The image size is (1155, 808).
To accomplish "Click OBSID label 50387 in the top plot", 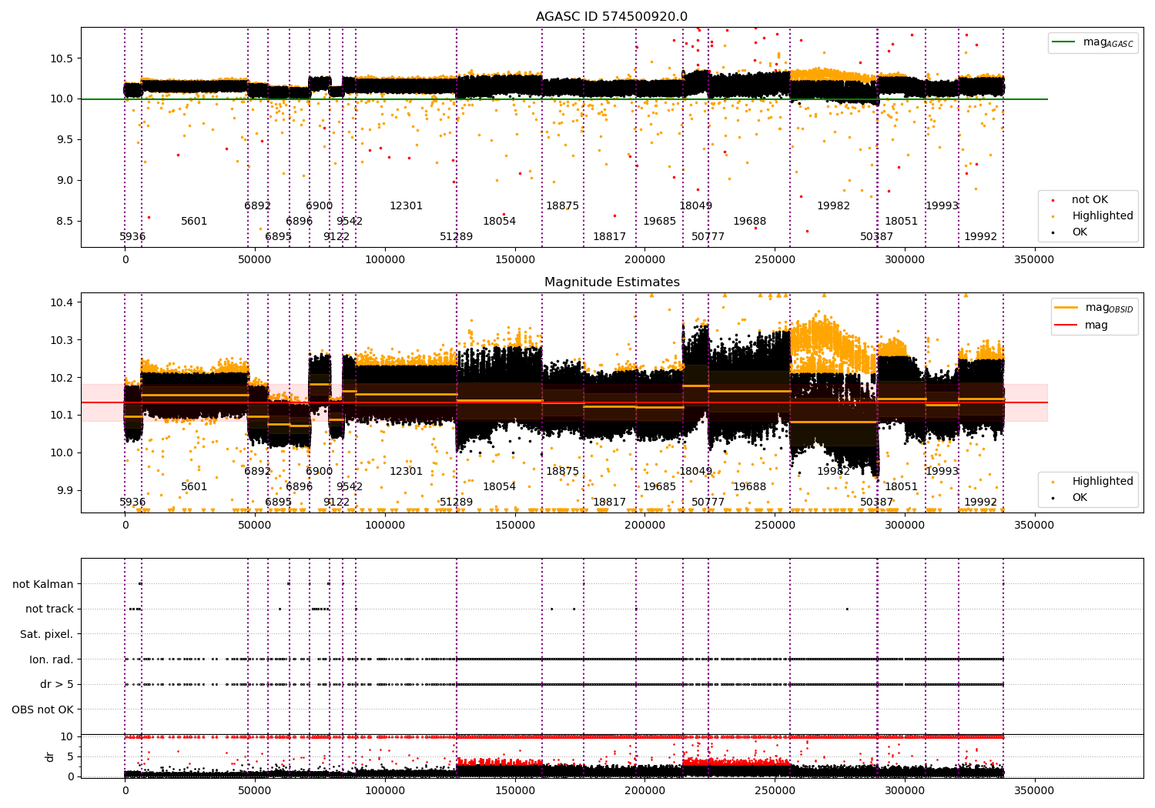I will coord(877,237).
